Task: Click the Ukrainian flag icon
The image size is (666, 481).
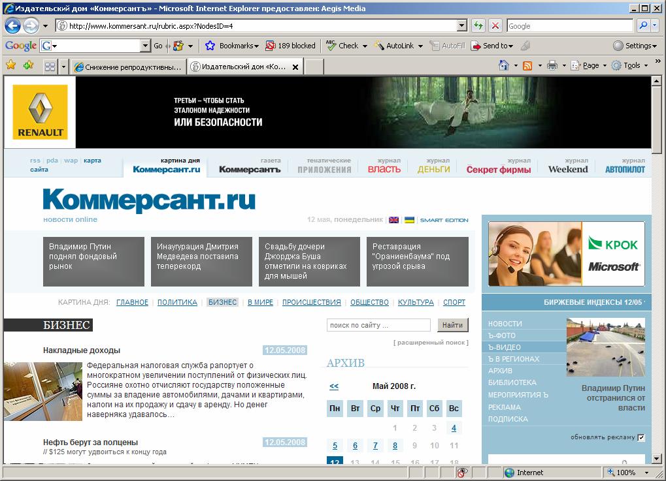Action: [x=409, y=220]
